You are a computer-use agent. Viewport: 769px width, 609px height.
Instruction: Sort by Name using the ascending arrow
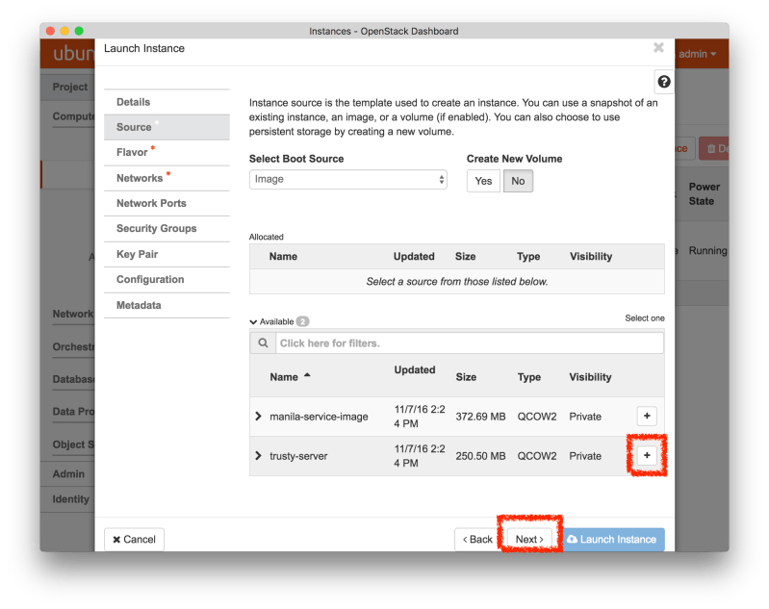(307, 375)
